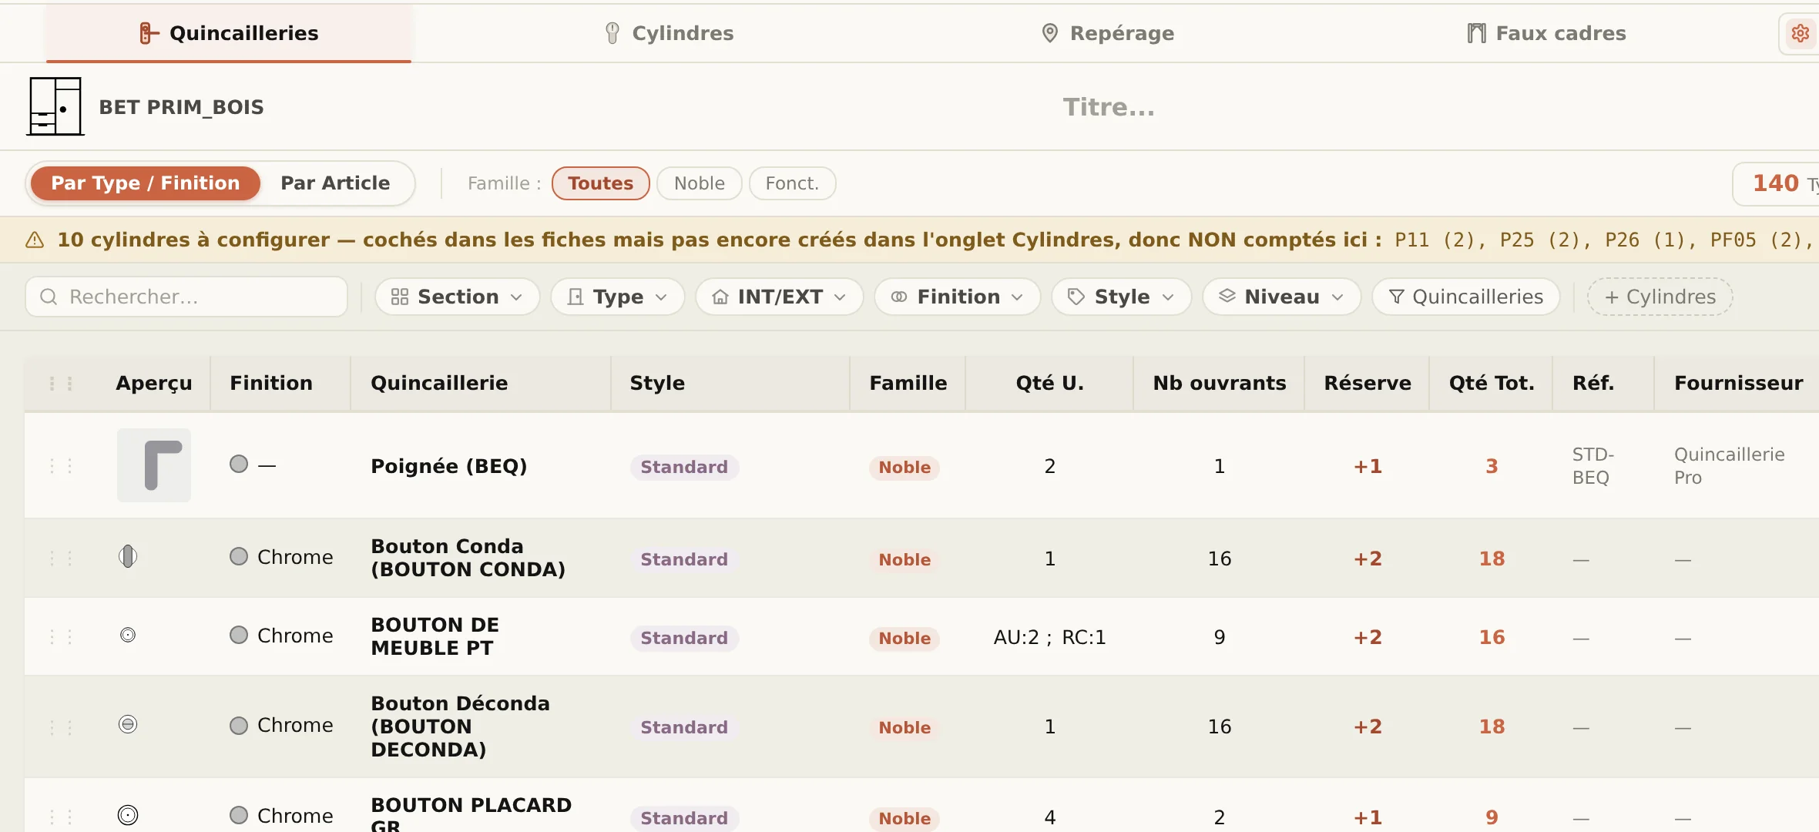Click the Poignée (BEQ) row drag handle
The height and width of the screenshot is (832, 1819).
point(61,466)
